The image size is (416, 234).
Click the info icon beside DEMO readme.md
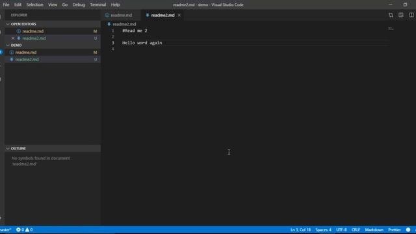12,53
